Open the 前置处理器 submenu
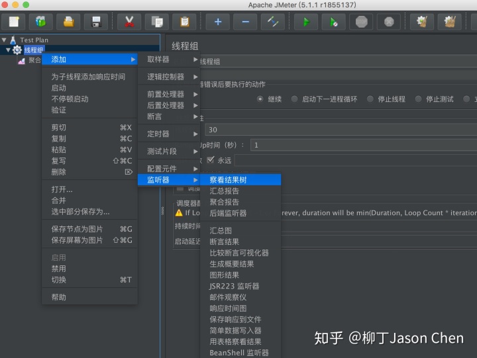The height and width of the screenshot is (358, 477). click(x=169, y=94)
